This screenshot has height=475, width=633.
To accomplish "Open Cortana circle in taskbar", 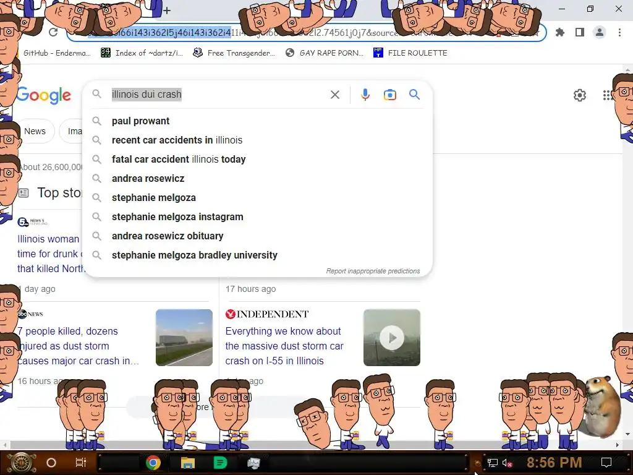I will click(x=51, y=463).
